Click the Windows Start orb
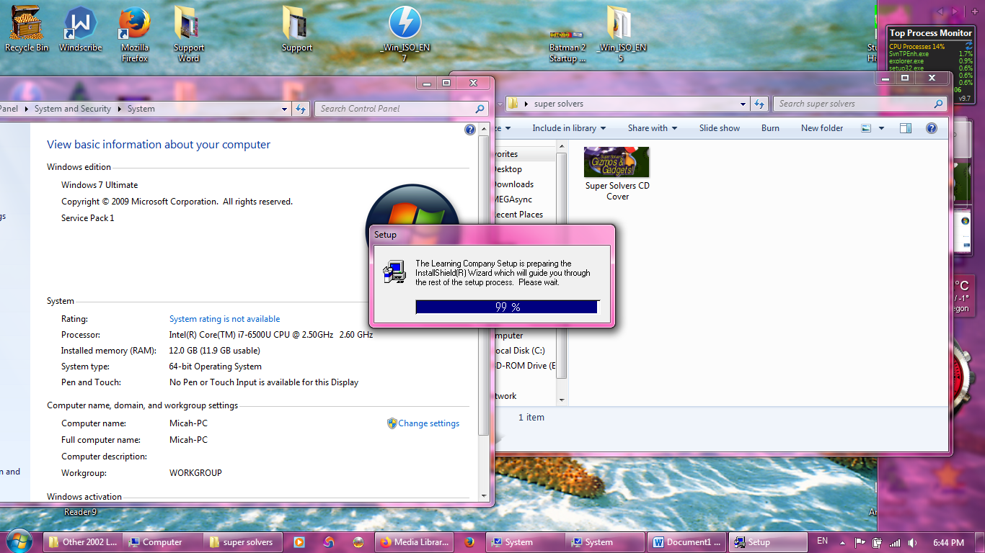The image size is (985, 553). 19,541
